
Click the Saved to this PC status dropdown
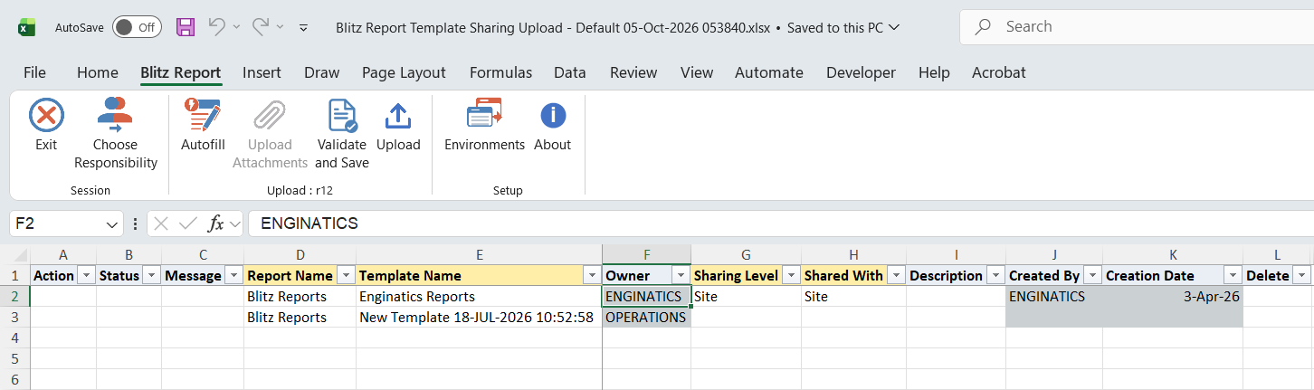click(x=843, y=27)
